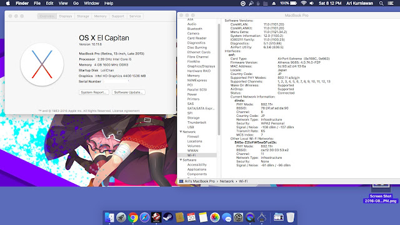Open the Go menu
This screenshot has height=225, width=400.
76,3
